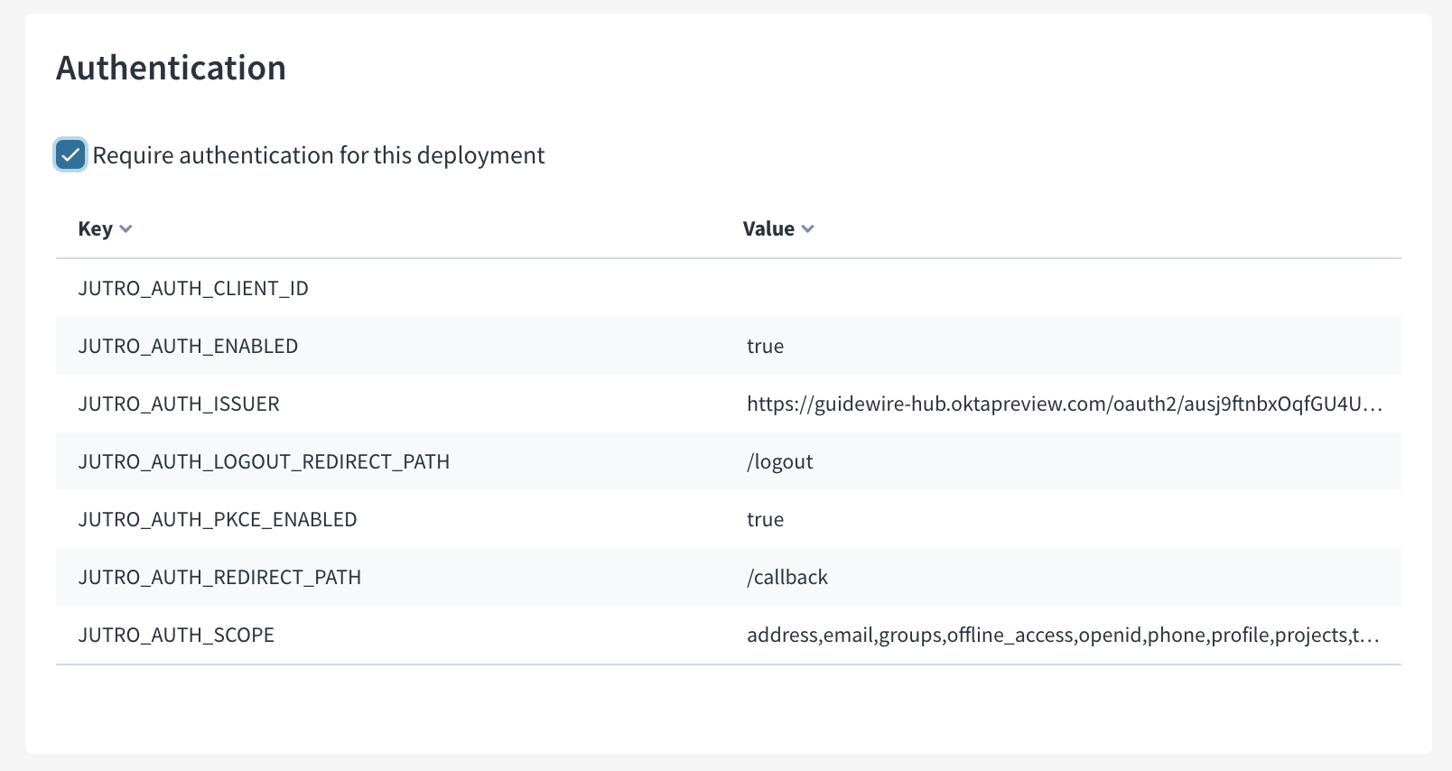Screen dimensions: 1452x771
Task: Select the JUTRO_AUTH_REDIRECT_PATH key
Action: 219,577
